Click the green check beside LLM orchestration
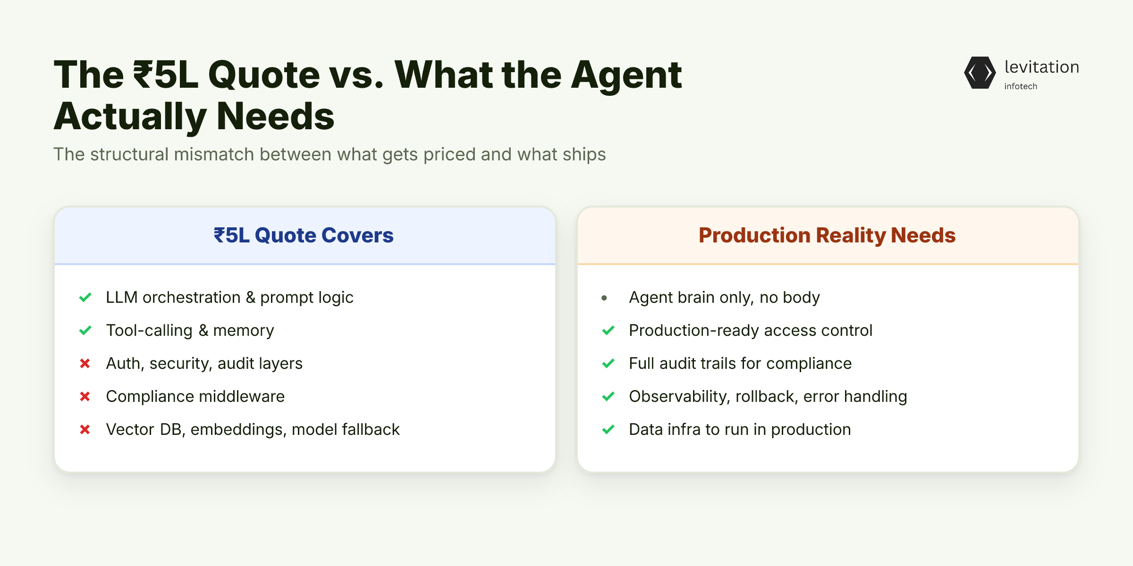 pyautogui.click(x=85, y=298)
